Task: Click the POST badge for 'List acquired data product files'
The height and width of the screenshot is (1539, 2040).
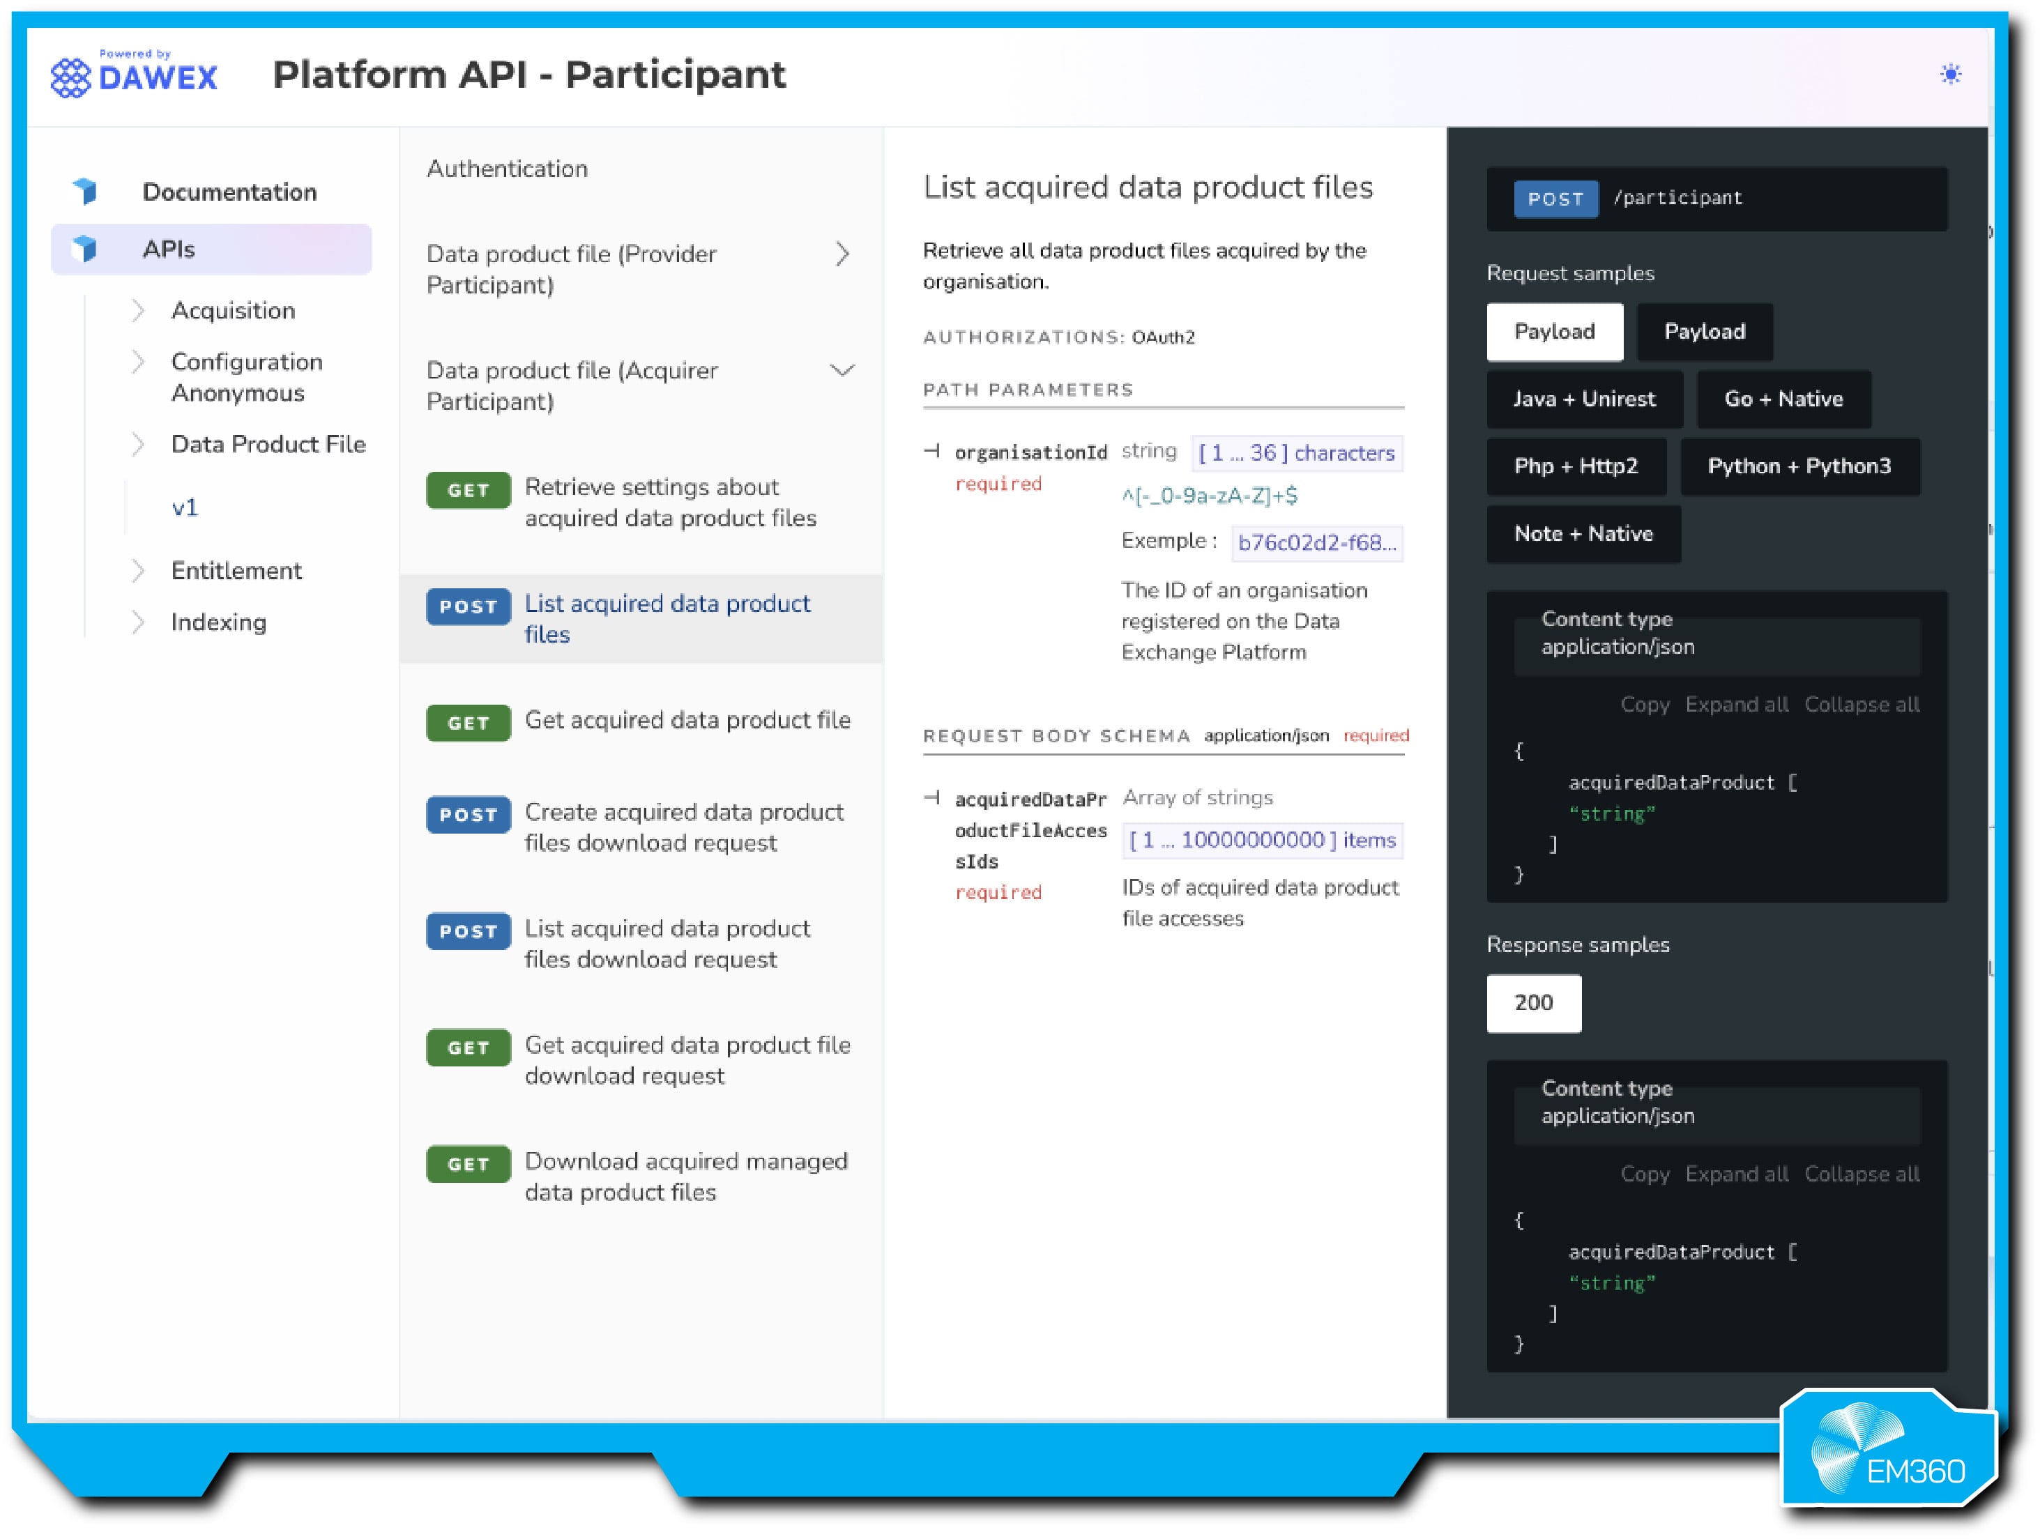Action: click(468, 606)
